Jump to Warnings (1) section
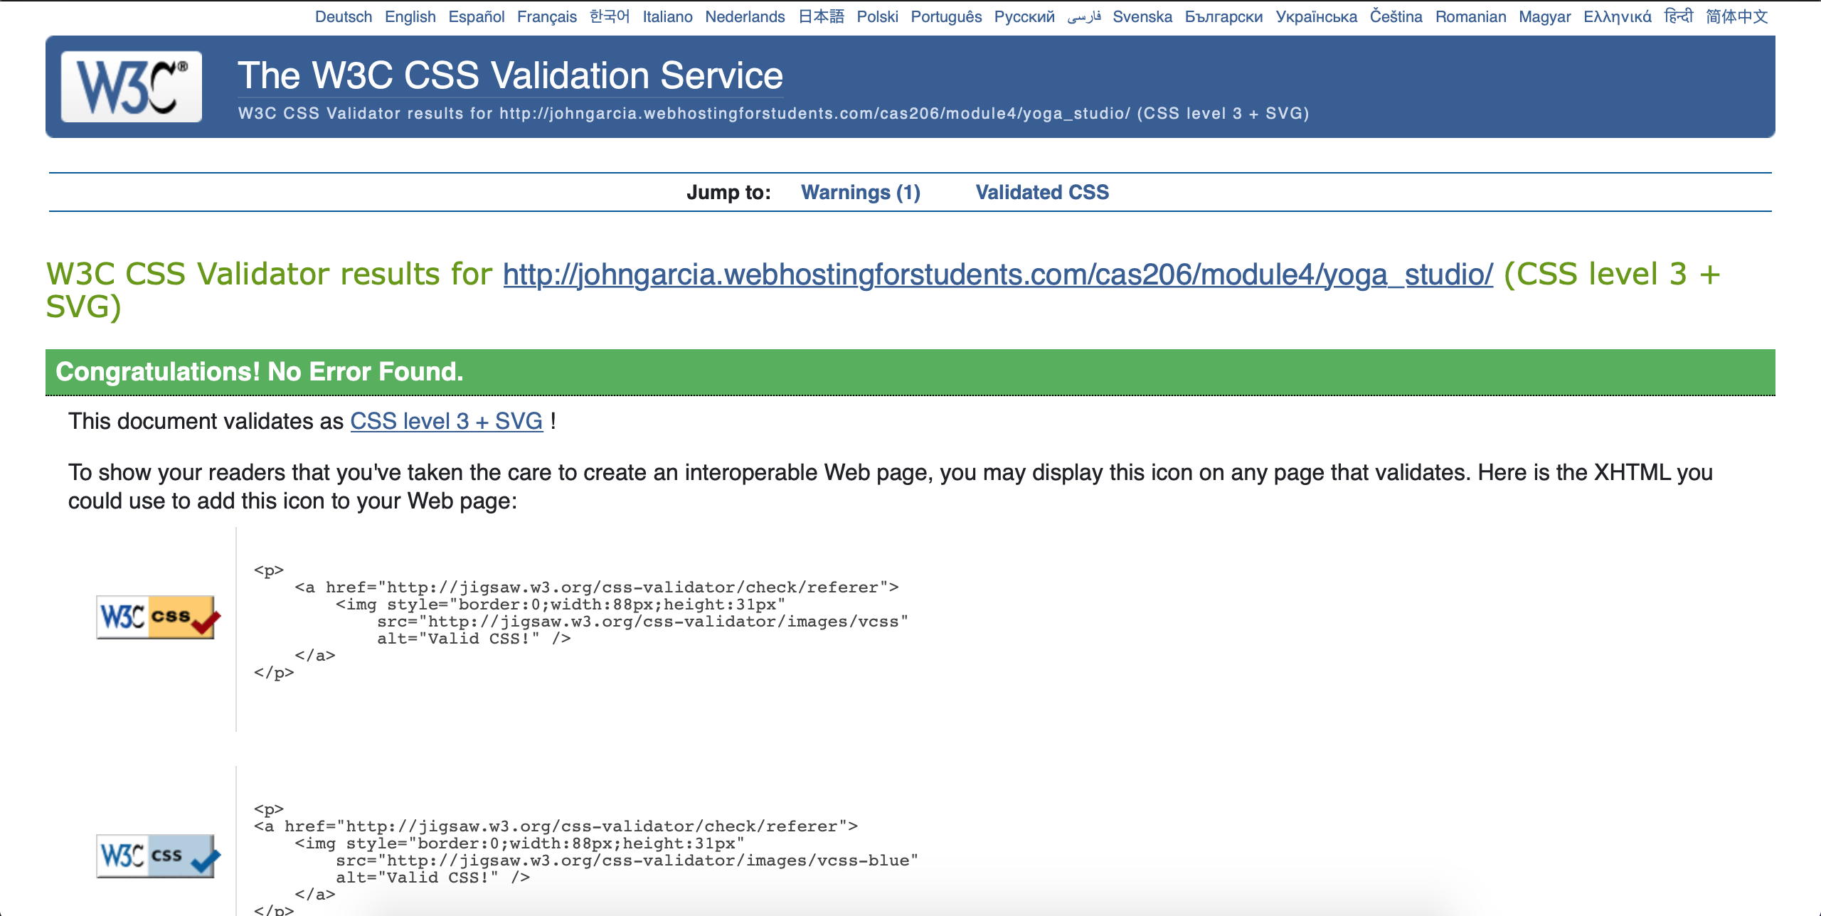1821x916 pixels. [x=860, y=192]
